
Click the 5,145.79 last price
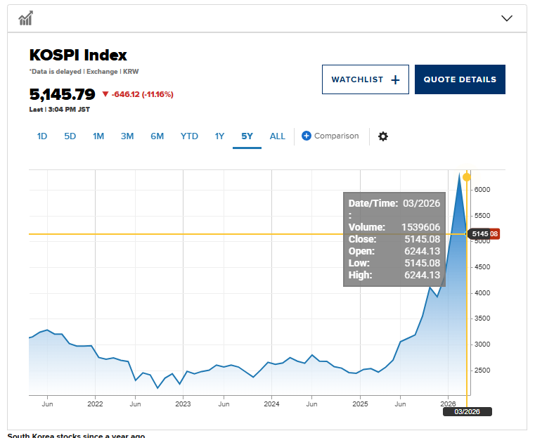point(62,94)
